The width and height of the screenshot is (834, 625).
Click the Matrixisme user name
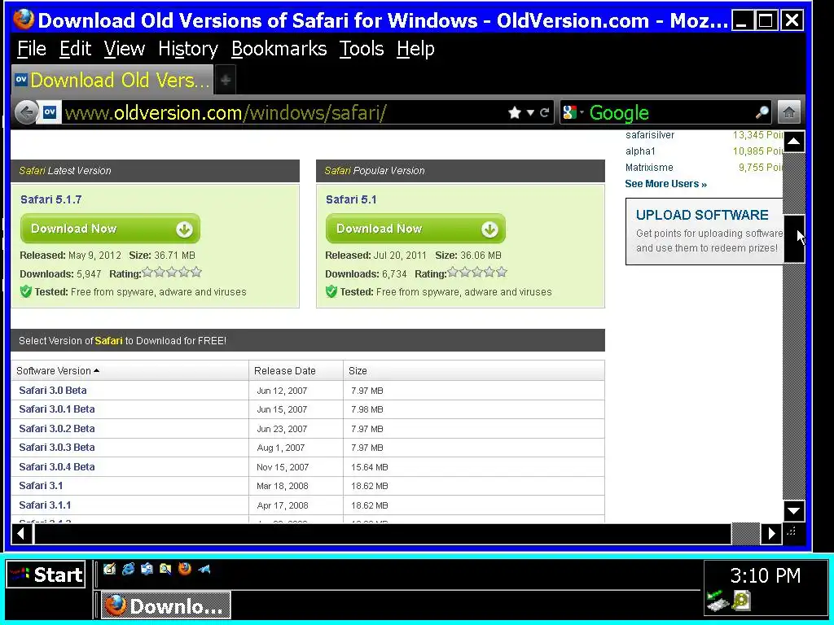(649, 168)
